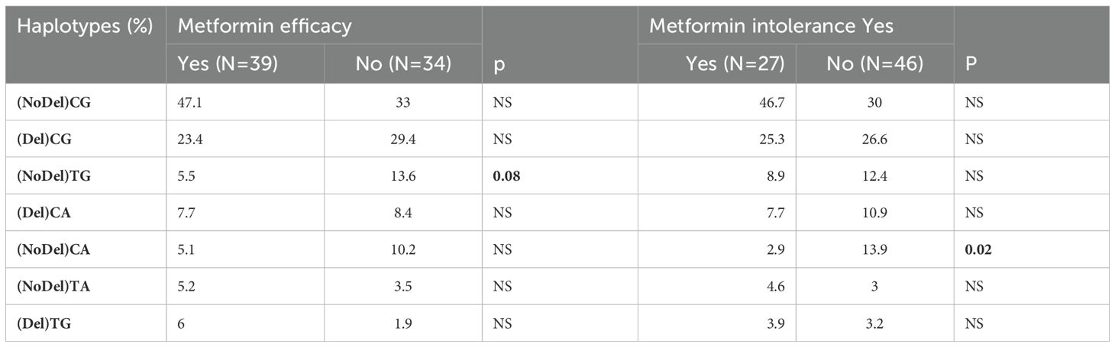Select the (NoDel)TA row label
This screenshot has height=347, width=1115.
[53, 286]
